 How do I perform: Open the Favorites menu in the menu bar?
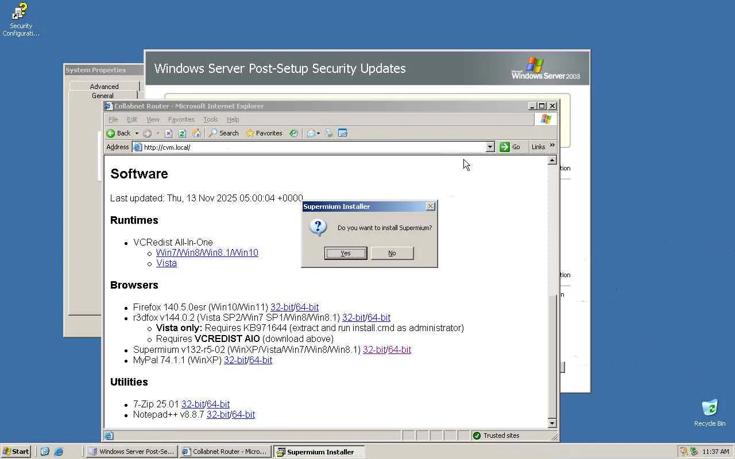pyautogui.click(x=181, y=119)
